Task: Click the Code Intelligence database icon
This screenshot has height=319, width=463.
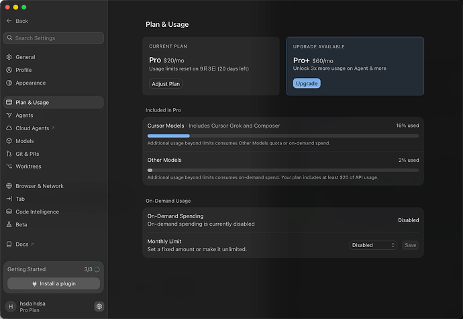Action: coord(9,212)
